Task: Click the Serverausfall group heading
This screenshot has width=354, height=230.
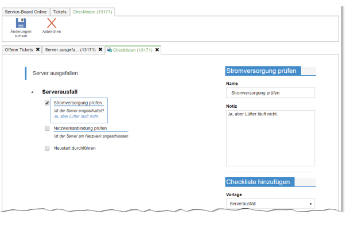Action: point(60,91)
